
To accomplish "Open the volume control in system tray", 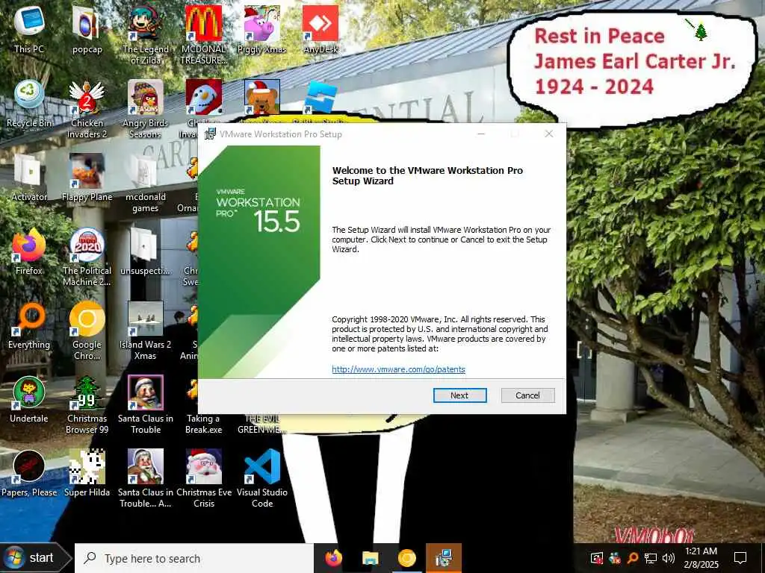I will [669, 558].
